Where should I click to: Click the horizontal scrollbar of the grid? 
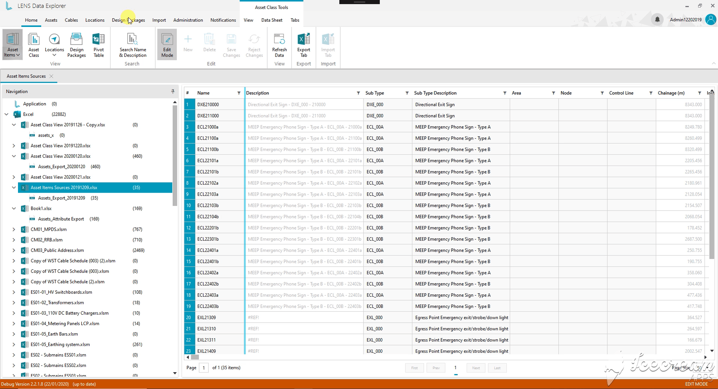[446, 357]
